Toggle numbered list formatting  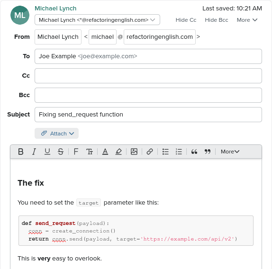[x=179, y=152]
